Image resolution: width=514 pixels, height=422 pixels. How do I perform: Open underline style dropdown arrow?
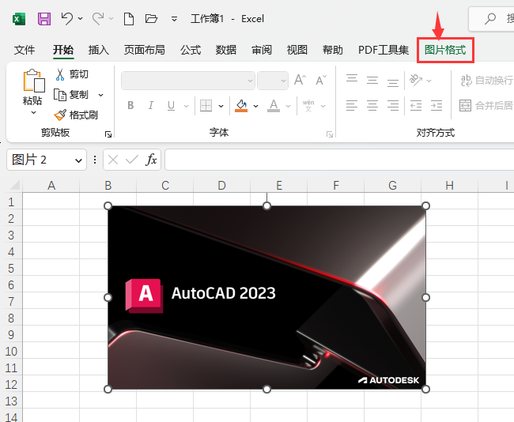point(186,106)
